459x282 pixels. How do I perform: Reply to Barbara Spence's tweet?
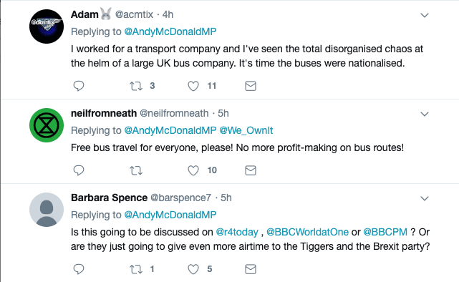79,269
